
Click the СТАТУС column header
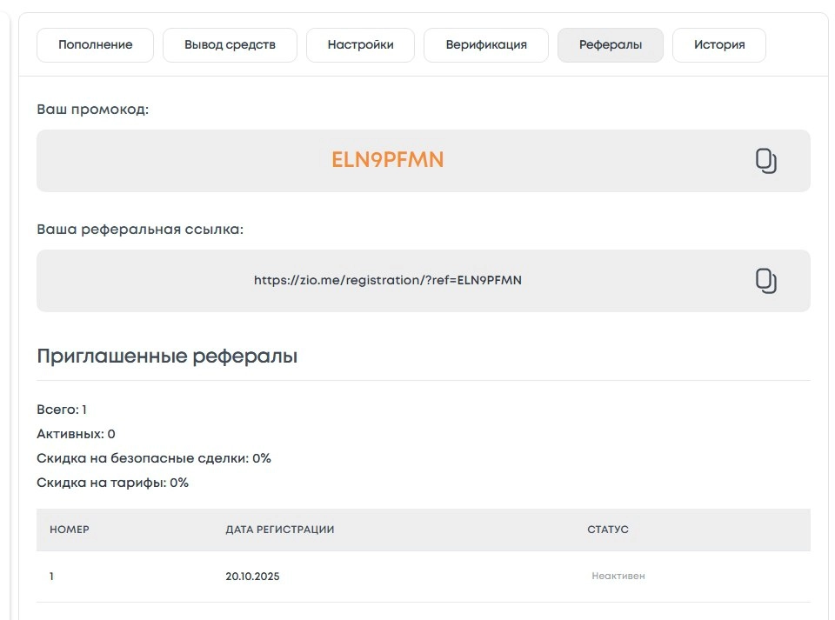pos(608,530)
